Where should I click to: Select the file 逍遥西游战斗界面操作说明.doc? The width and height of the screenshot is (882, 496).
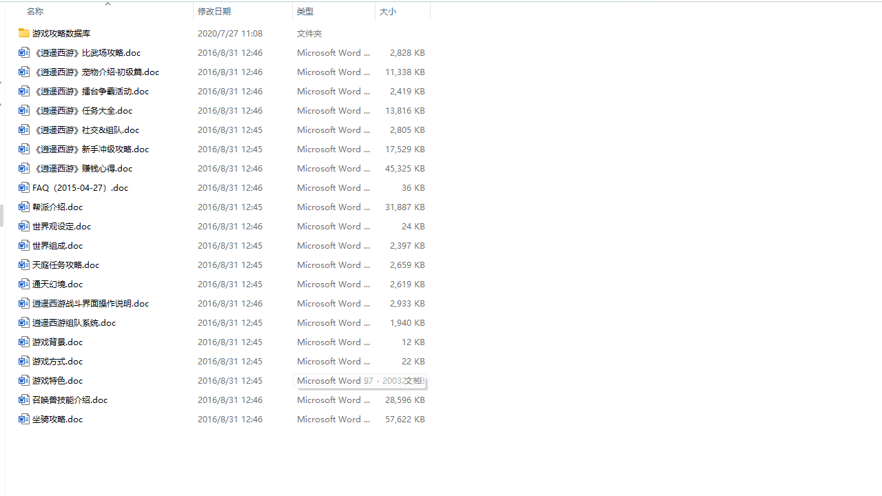[90, 303]
